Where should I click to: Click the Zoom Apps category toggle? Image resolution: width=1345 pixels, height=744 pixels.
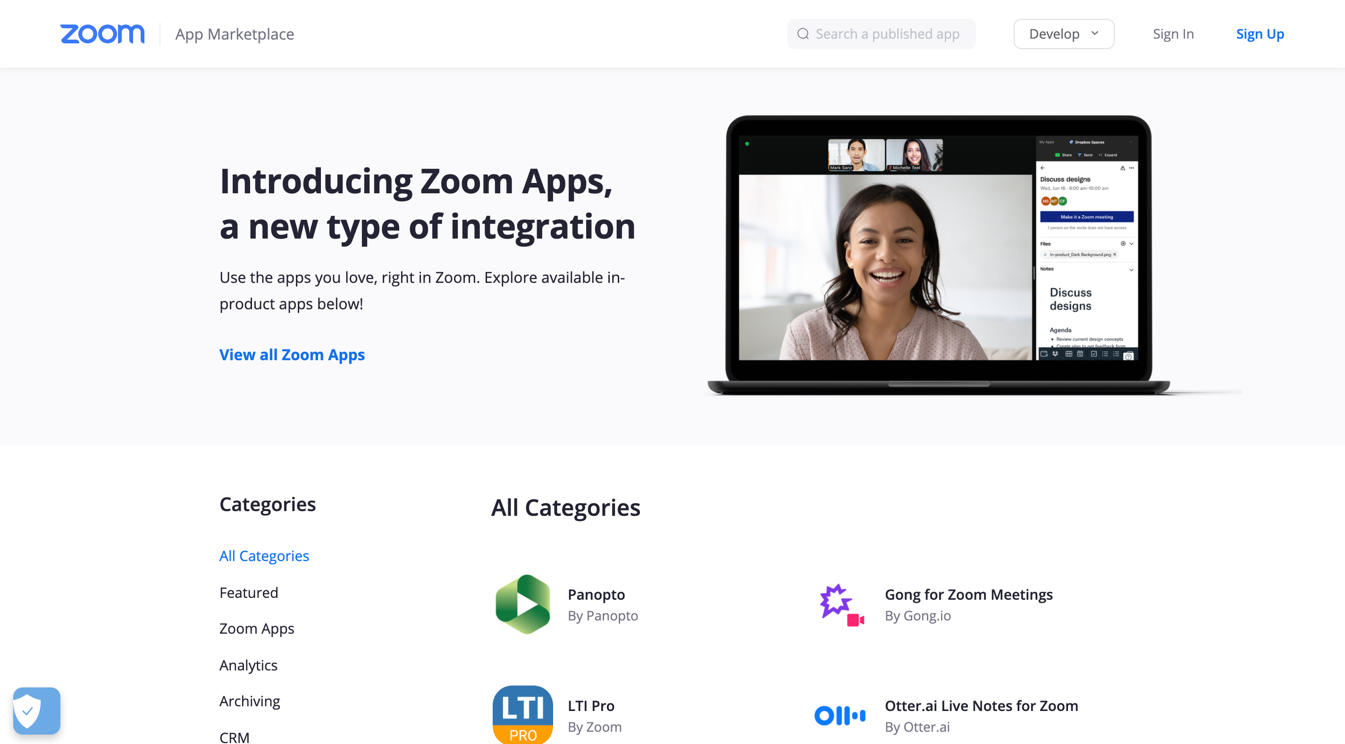(x=256, y=628)
